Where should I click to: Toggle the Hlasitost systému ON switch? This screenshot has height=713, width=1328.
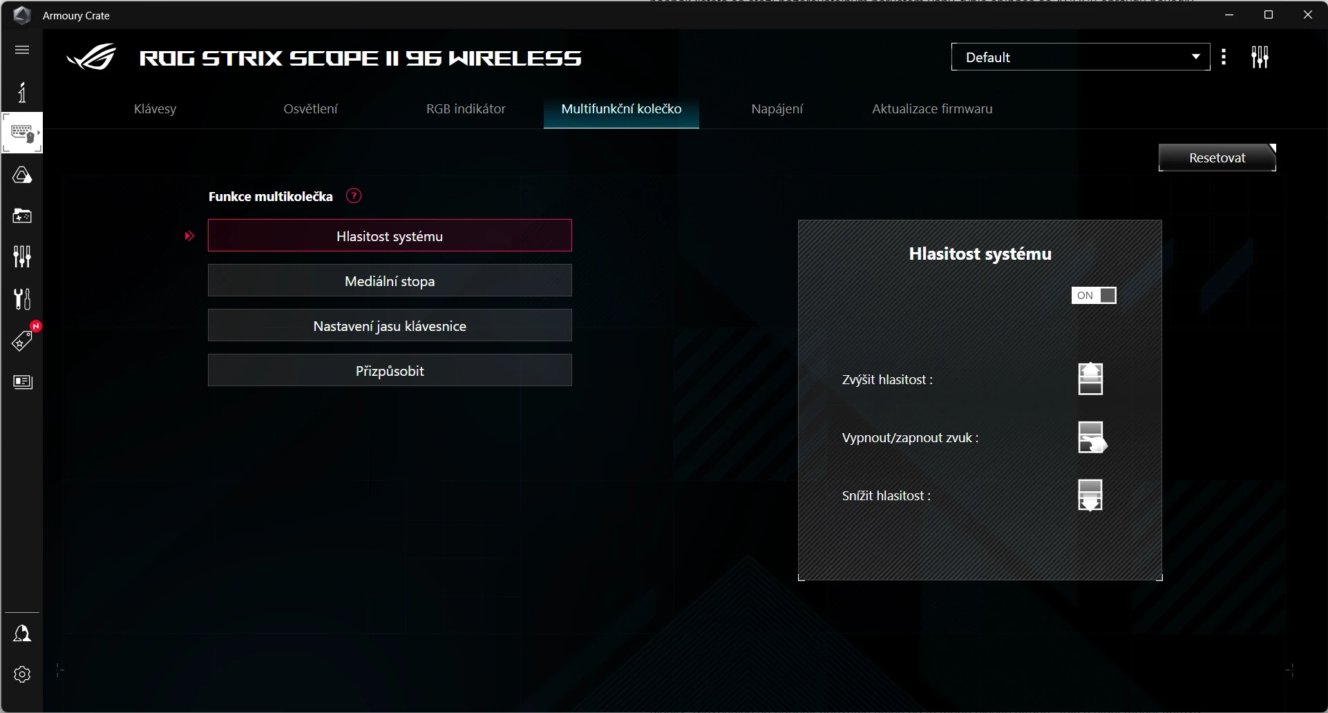point(1094,296)
